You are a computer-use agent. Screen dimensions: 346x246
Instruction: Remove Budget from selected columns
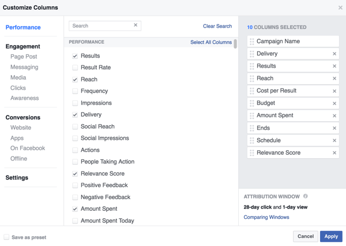pyautogui.click(x=334, y=103)
